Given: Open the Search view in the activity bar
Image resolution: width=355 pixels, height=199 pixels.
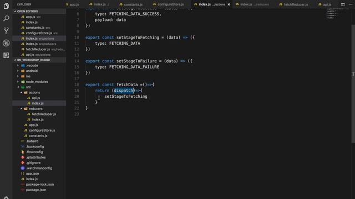Looking at the screenshot, I should 6,18.
